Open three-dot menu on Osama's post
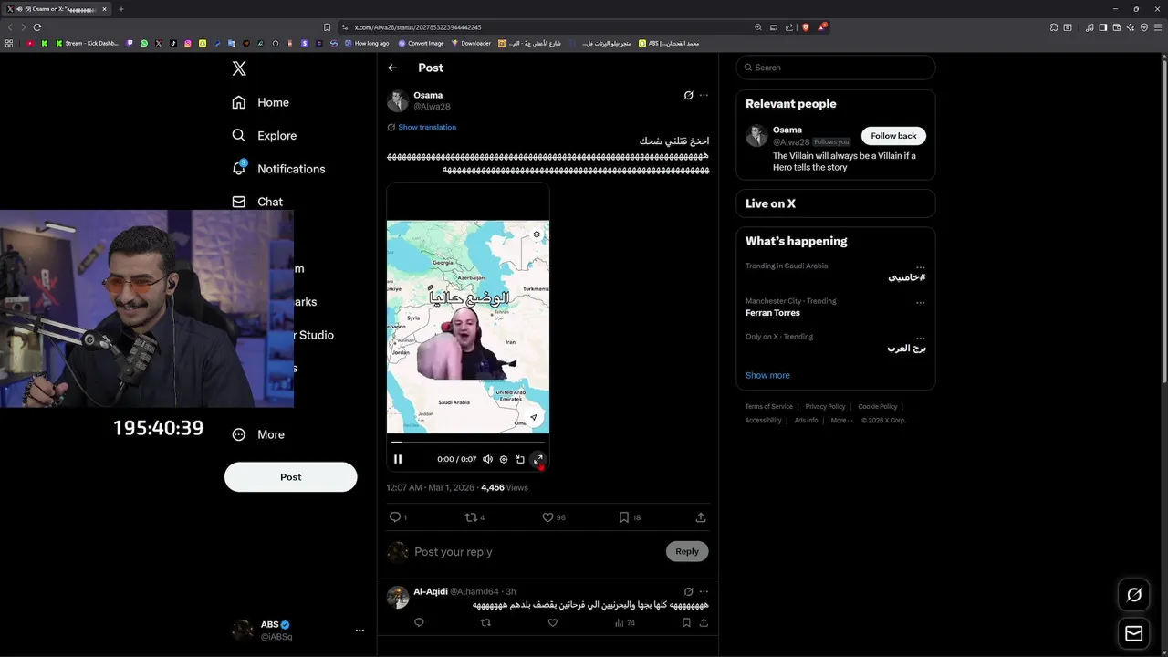The image size is (1168, 657). pyautogui.click(x=704, y=95)
